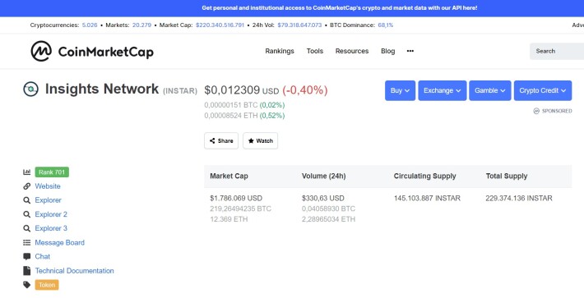Click the chain link icon beside Website

(x=27, y=186)
